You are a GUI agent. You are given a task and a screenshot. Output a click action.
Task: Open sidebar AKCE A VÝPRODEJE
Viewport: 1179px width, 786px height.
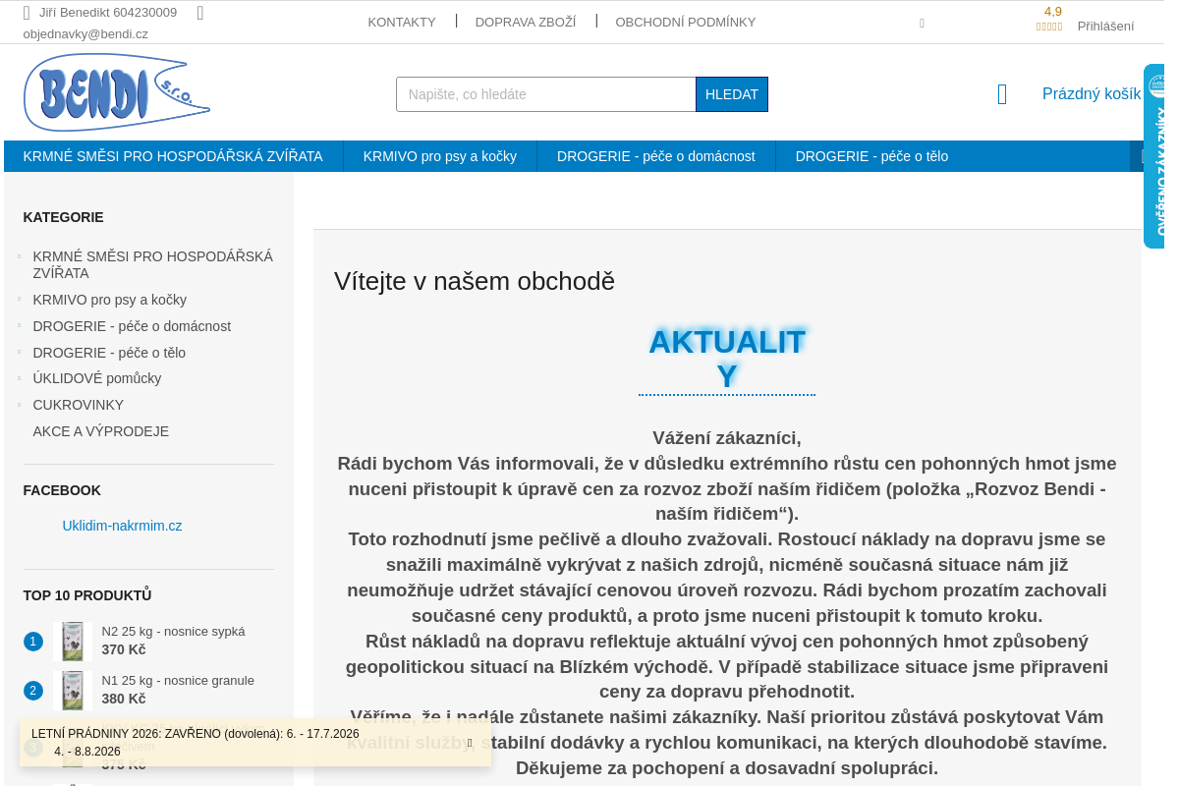point(101,431)
